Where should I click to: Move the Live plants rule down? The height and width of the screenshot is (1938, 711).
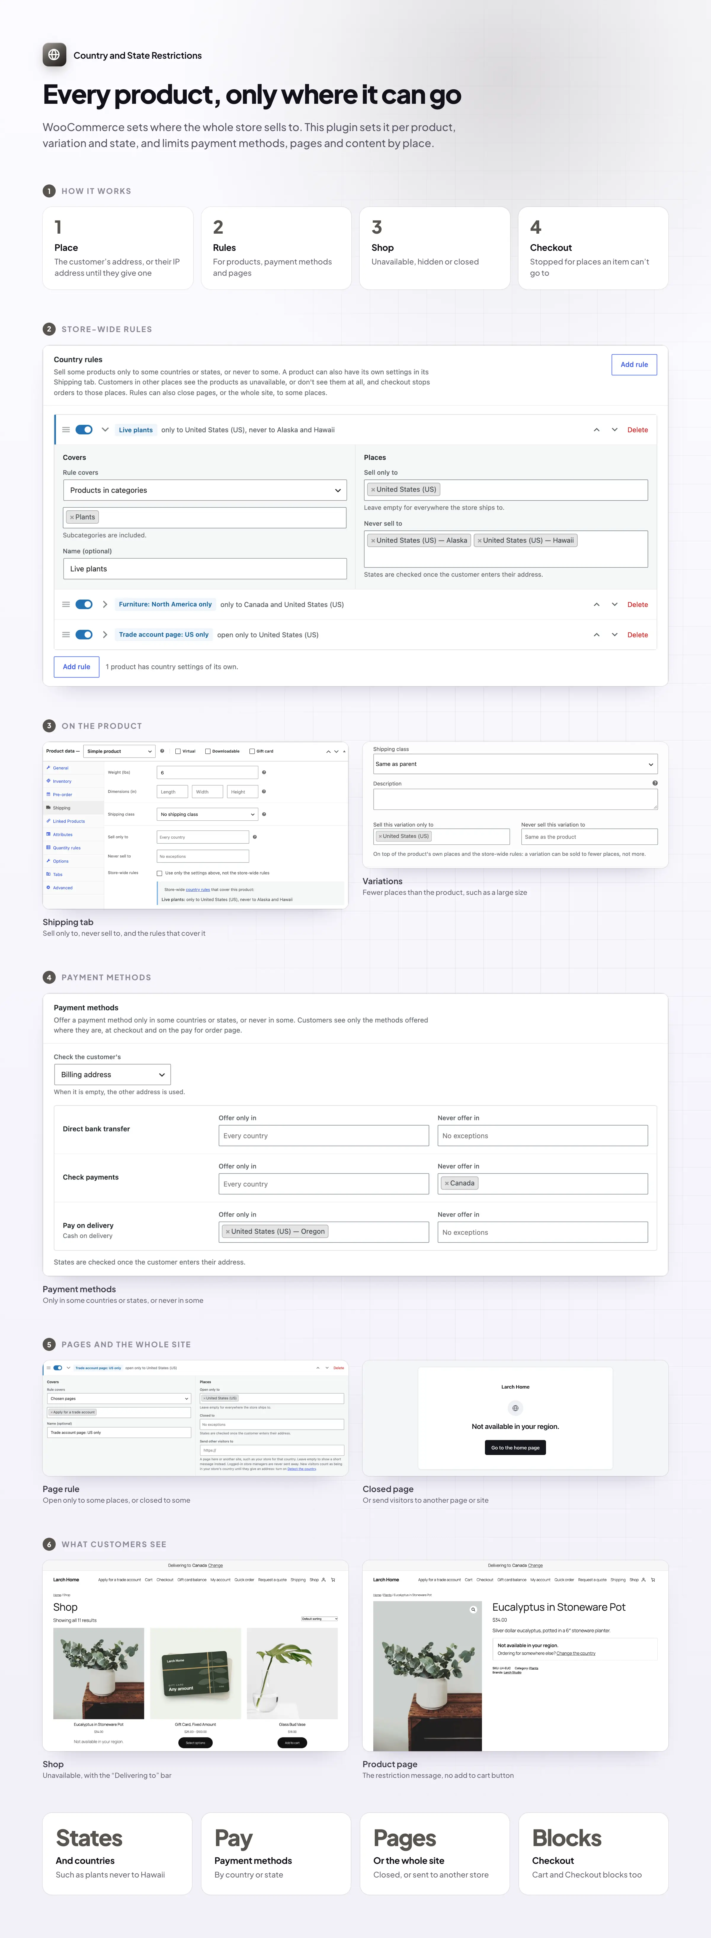click(614, 430)
